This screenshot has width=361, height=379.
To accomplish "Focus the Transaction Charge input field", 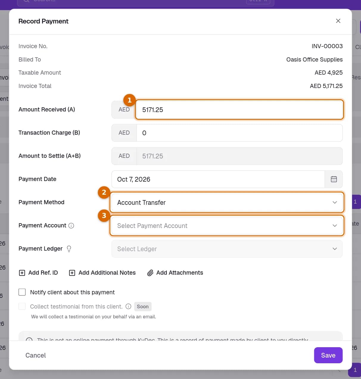I will pos(239,133).
